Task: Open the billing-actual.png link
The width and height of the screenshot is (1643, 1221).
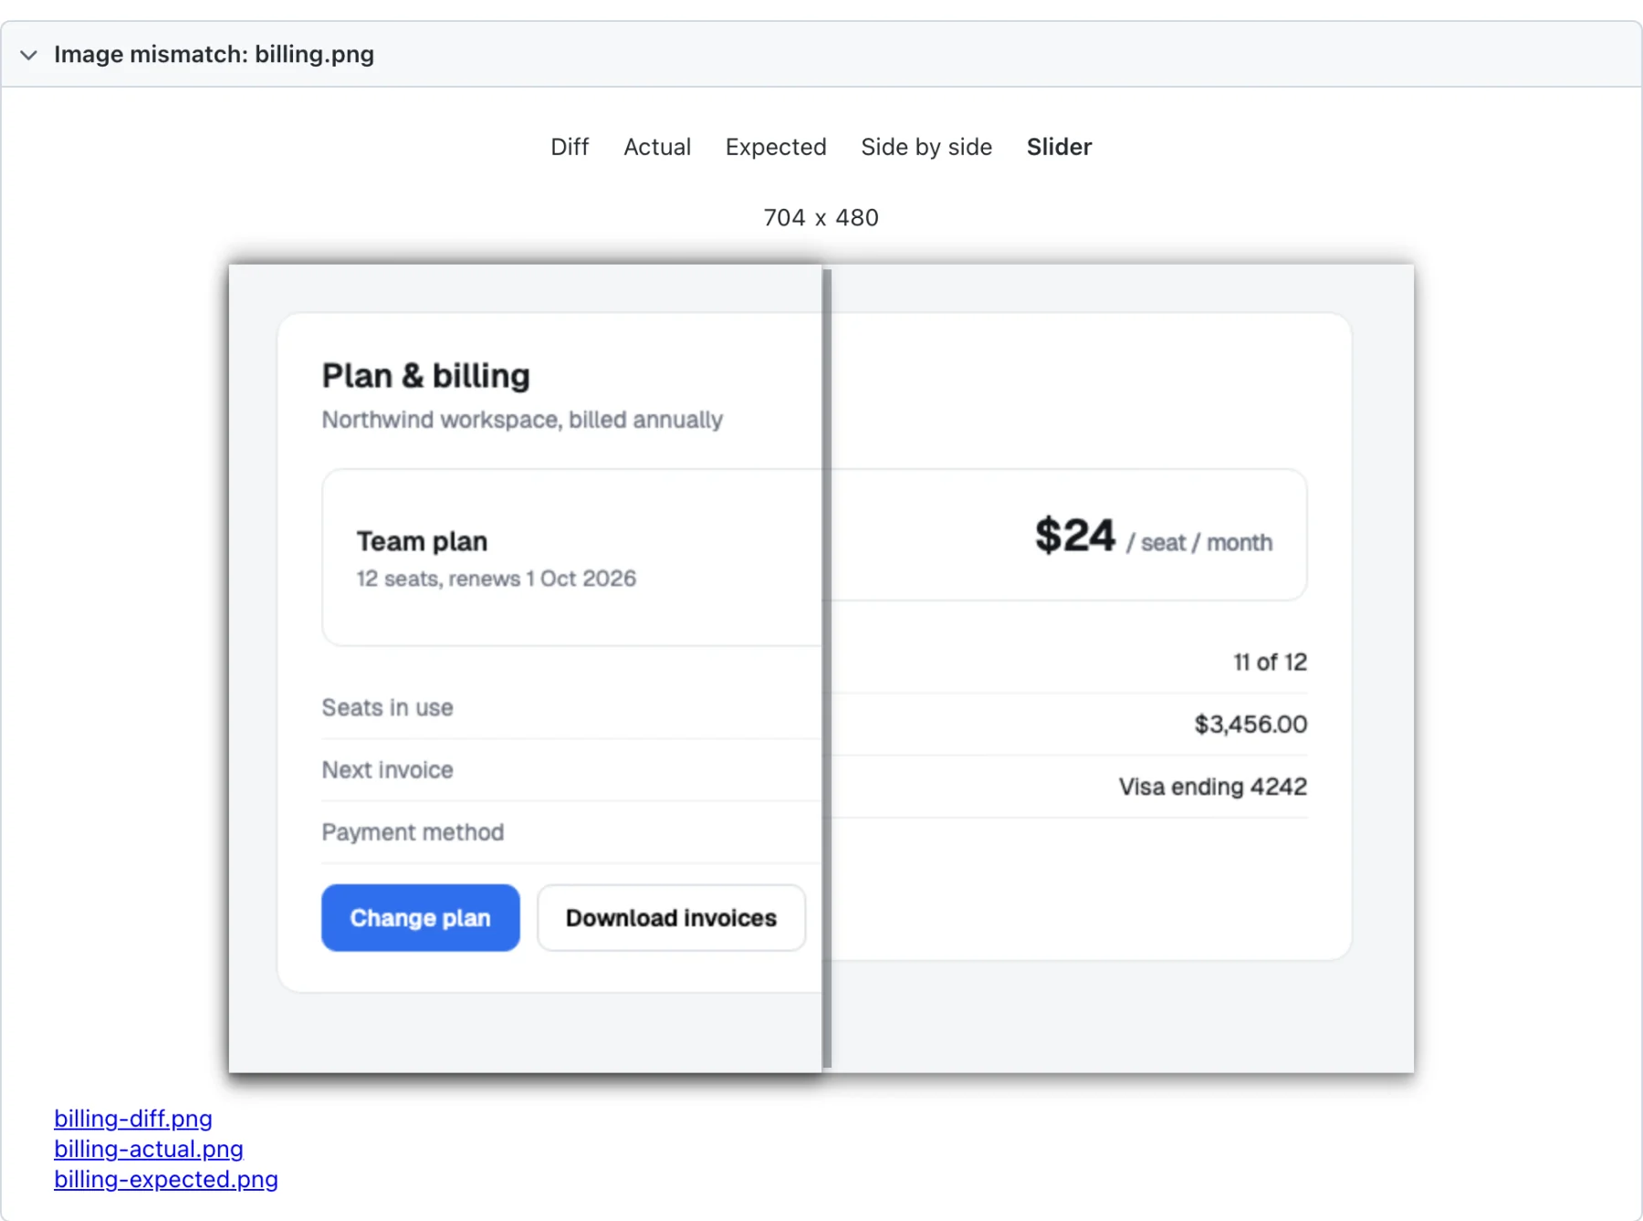Action: tap(149, 1148)
